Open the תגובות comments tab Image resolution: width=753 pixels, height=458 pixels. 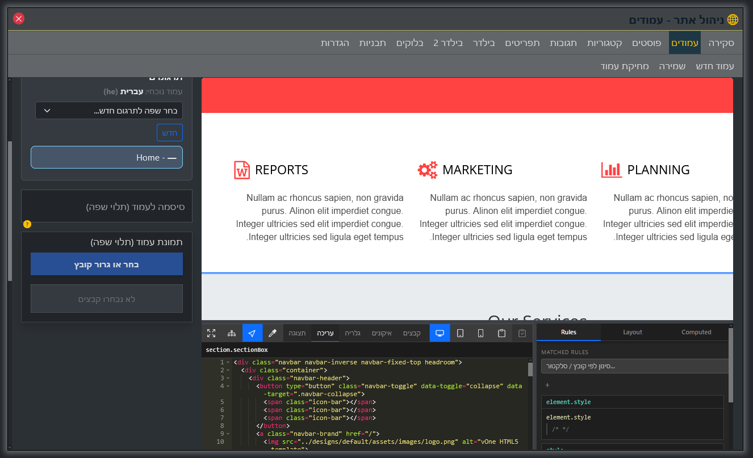point(563,43)
